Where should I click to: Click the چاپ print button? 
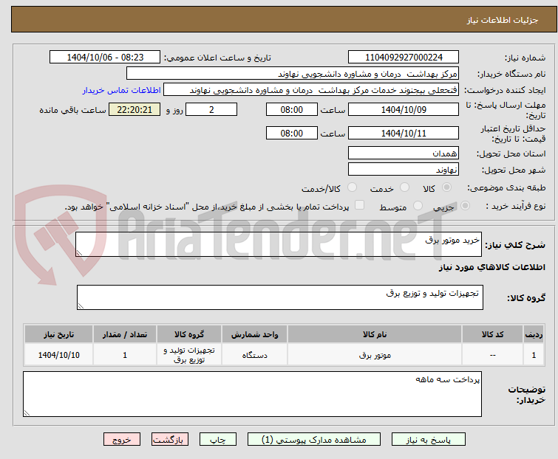click(x=218, y=440)
